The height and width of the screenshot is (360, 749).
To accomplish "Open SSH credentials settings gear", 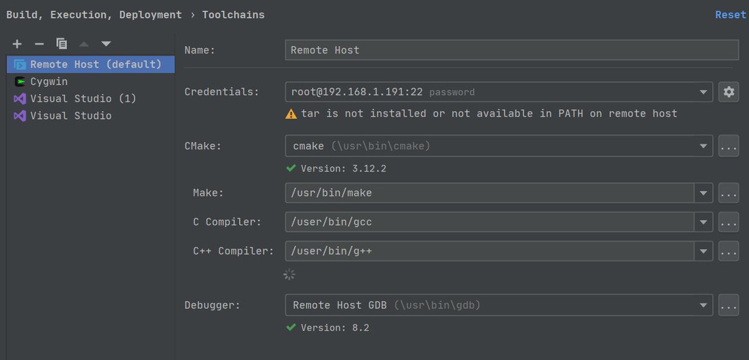I will click(x=728, y=92).
